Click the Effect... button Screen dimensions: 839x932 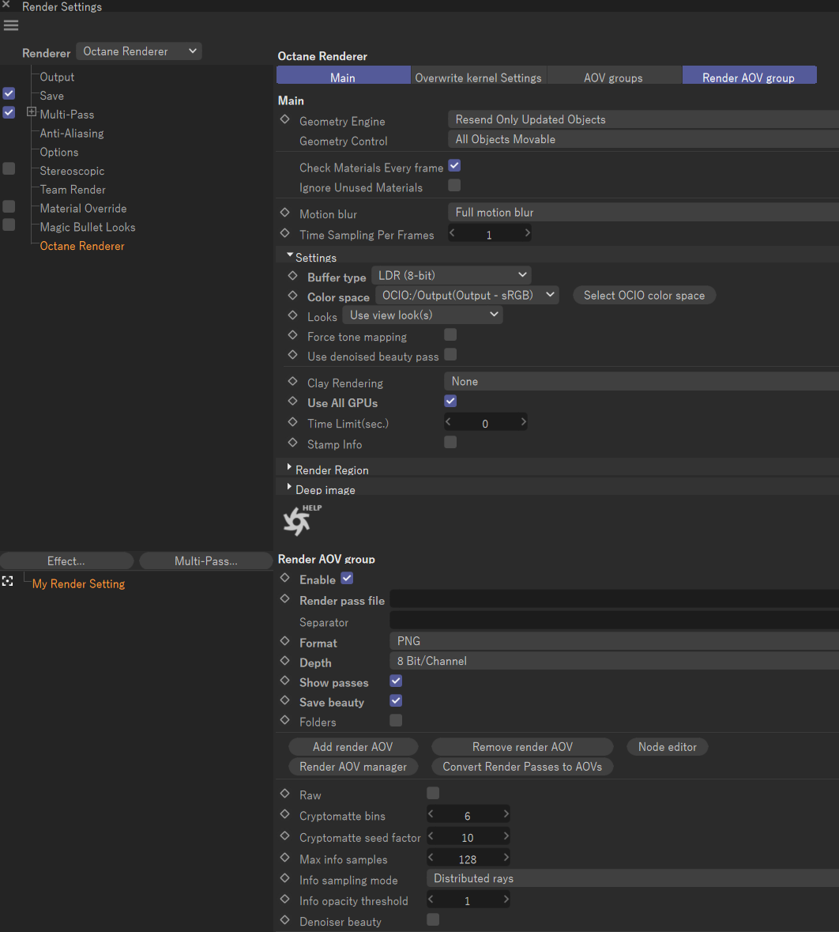pyautogui.click(x=66, y=560)
